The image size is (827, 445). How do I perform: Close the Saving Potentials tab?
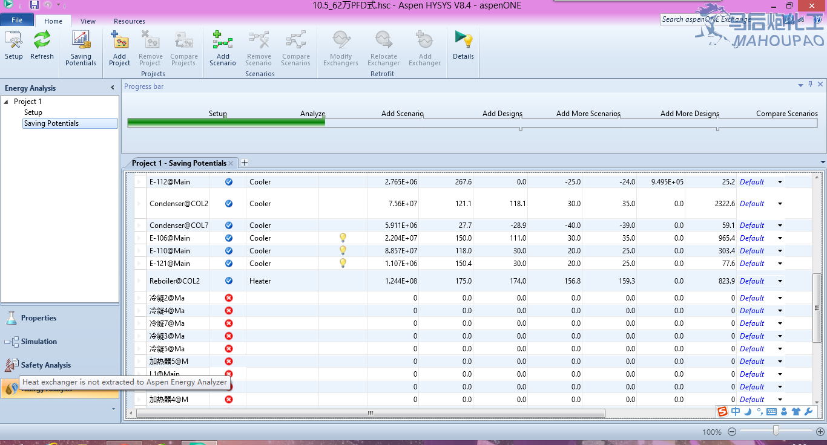point(231,163)
